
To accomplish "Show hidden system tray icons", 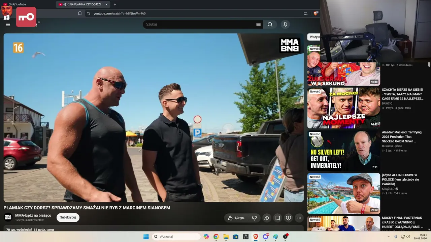I will pyautogui.click(x=388, y=237).
